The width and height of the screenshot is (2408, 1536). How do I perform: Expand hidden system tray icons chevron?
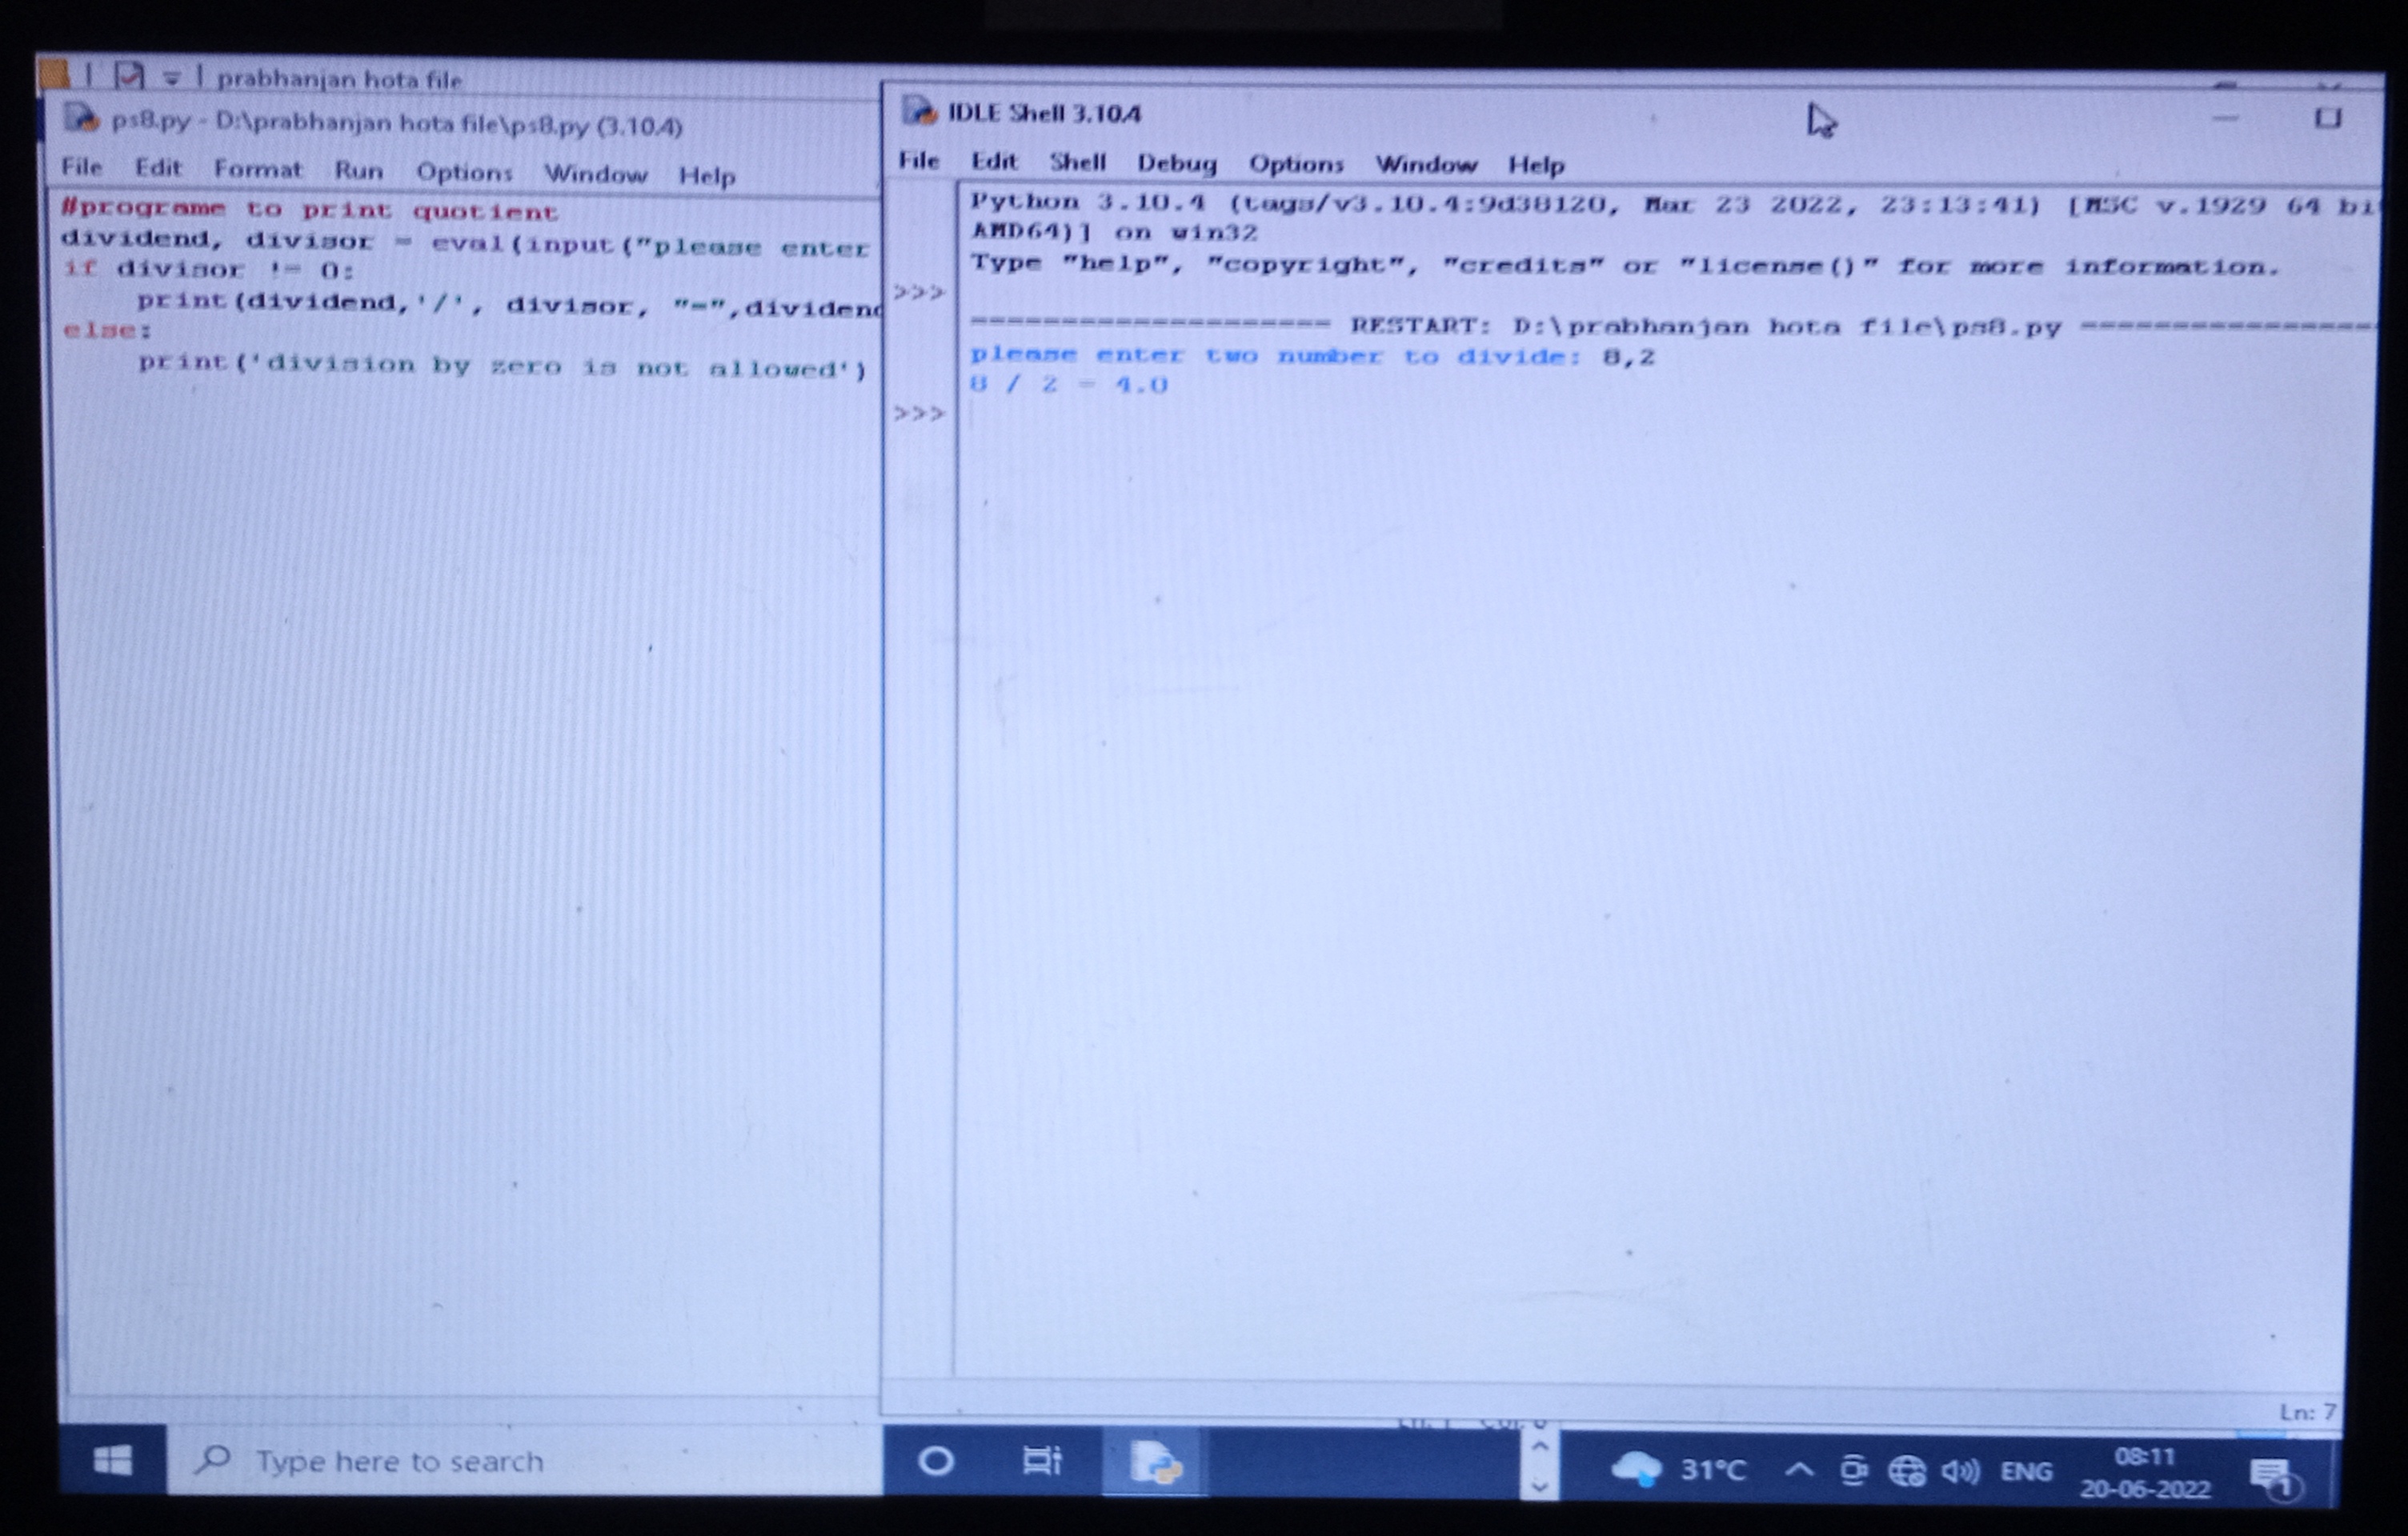(x=1799, y=1470)
